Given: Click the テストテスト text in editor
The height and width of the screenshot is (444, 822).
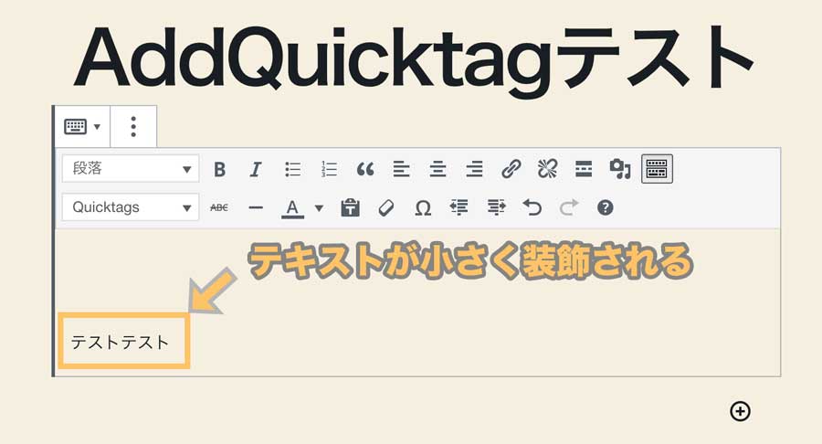Looking at the screenshot, I should pyautogui.click(x=120, y=343).
